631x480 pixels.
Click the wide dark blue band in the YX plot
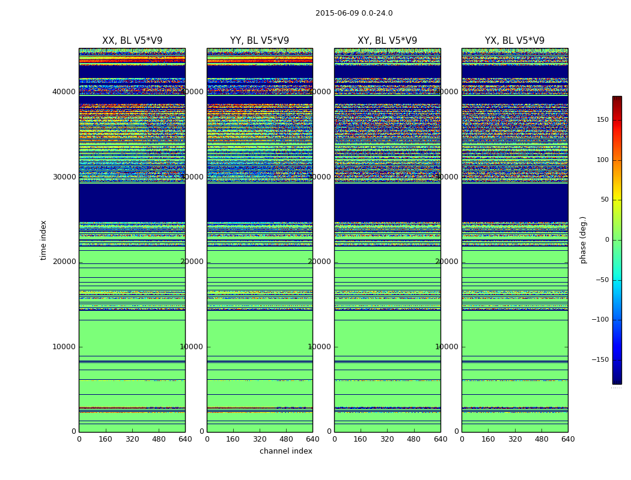514,202
